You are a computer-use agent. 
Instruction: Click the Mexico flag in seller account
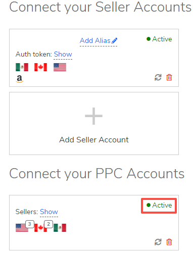[22, 67]
